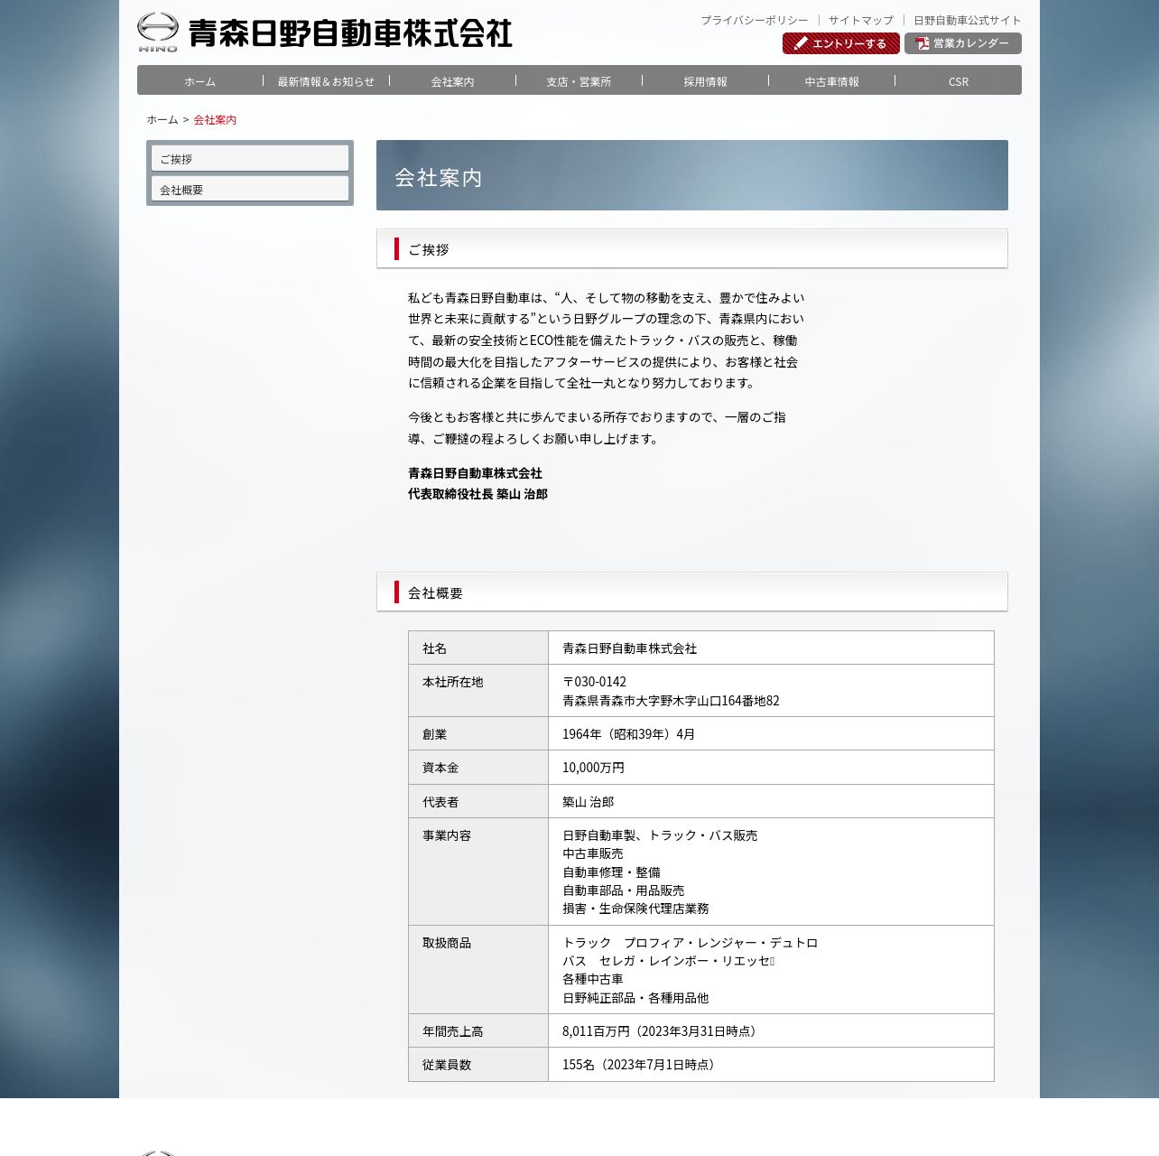1159x1156 pixels.
Task: Click the 事業内容 table header cell
Action: coord(478,872)
